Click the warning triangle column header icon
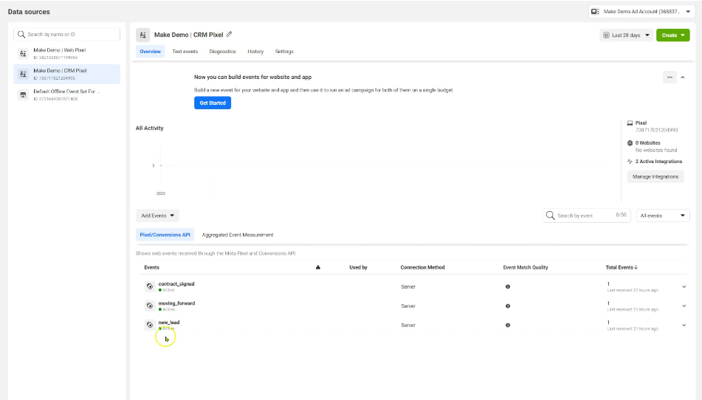Screen dimensions: 702x400 pyautogui.click(x=318, y=267)
